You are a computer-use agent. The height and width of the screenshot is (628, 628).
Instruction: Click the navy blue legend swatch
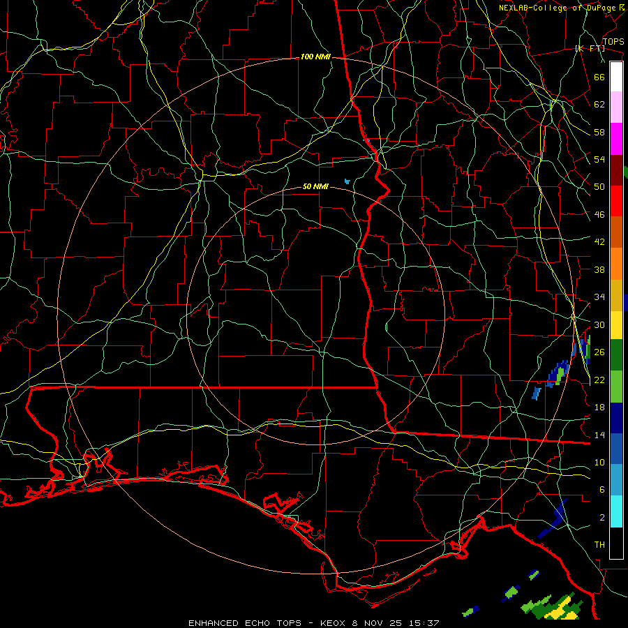pyautogui.click(x=616, y=418)
